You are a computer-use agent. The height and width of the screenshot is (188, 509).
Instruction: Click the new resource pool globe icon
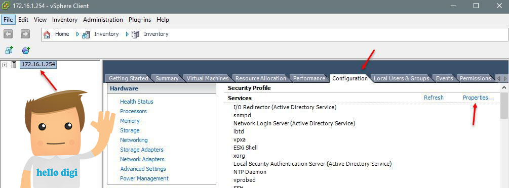point(26,50)
